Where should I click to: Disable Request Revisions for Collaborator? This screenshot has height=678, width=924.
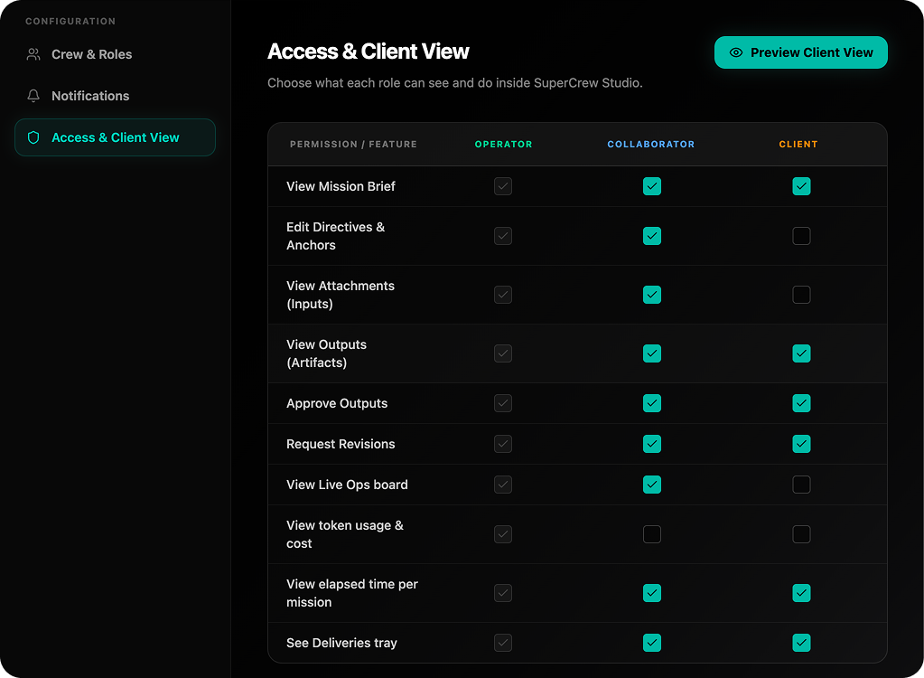pyautogui.click(x=651, y=444)
